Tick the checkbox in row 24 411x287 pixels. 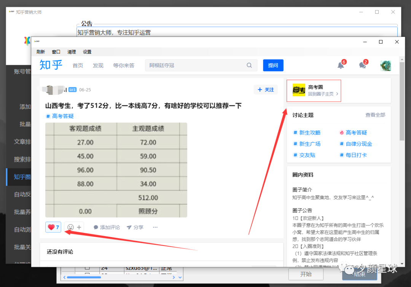(x=87, y=268)
